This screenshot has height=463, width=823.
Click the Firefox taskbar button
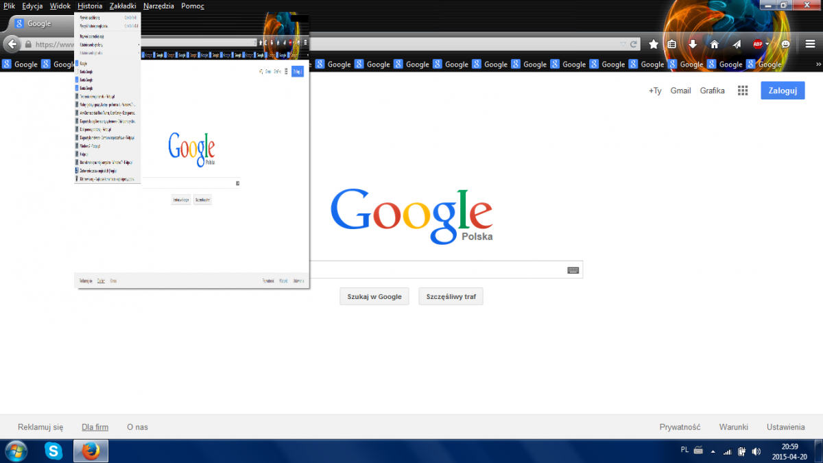91,451
